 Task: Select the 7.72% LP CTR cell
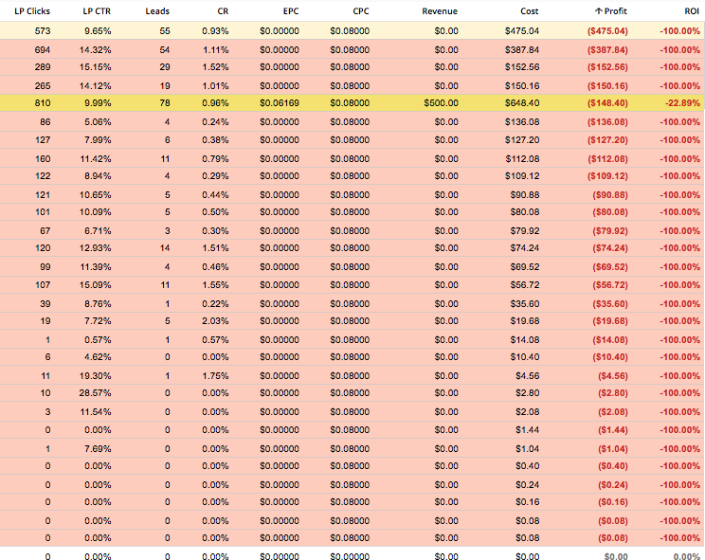pos(98,321)
